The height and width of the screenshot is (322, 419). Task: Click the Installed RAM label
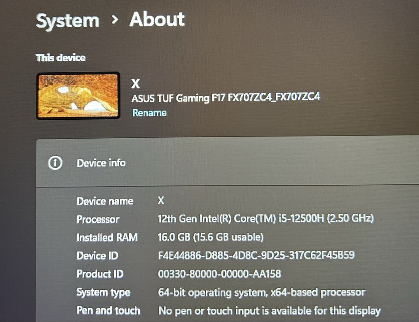(107, 238)
